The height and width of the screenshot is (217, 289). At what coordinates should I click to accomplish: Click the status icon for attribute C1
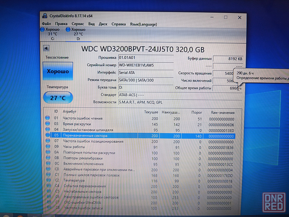click(49, 174)
